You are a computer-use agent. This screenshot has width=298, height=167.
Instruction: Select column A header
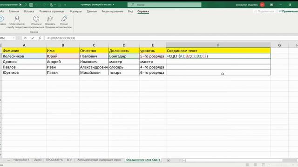click(x=24, y=45)
